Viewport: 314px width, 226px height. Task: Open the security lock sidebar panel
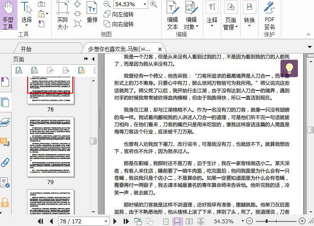click(x=5, y=202)
